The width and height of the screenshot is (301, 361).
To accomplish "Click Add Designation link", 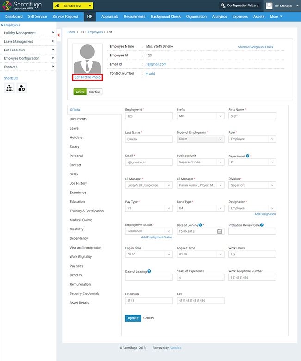I will tap(265, 214).
